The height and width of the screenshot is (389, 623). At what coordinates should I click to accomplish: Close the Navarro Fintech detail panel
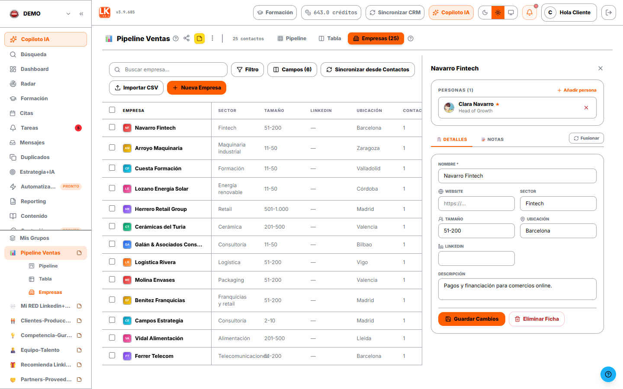click(601, 68)
